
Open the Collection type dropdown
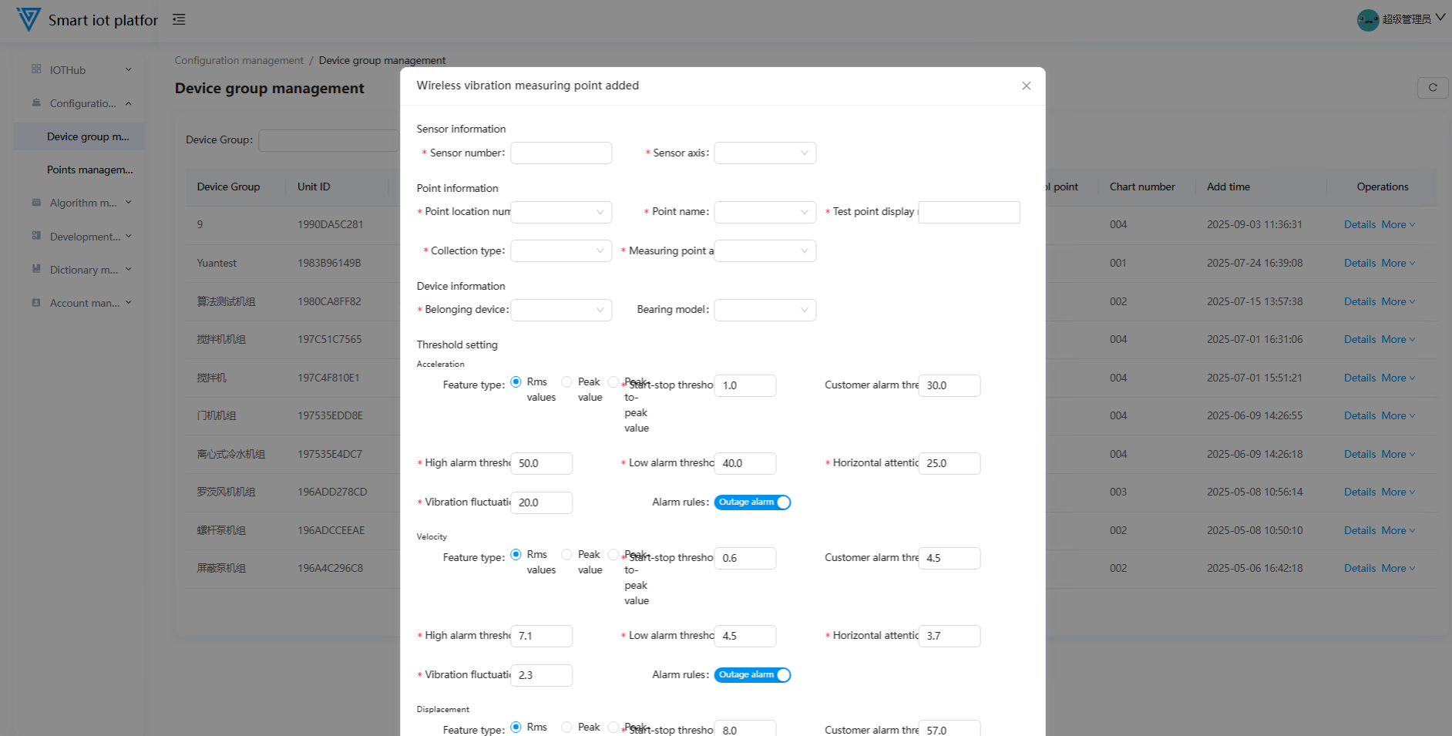(x=560, y=251)
